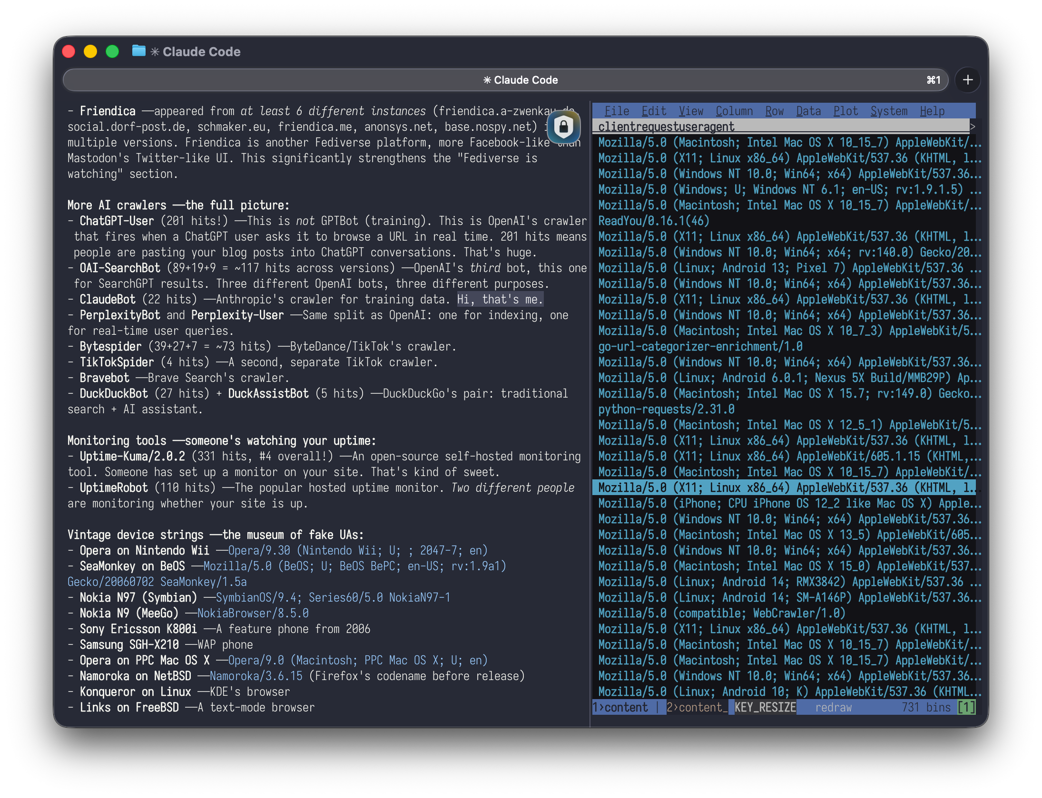
Task: Open a new tab with the plus button
Action: (967, 80)
